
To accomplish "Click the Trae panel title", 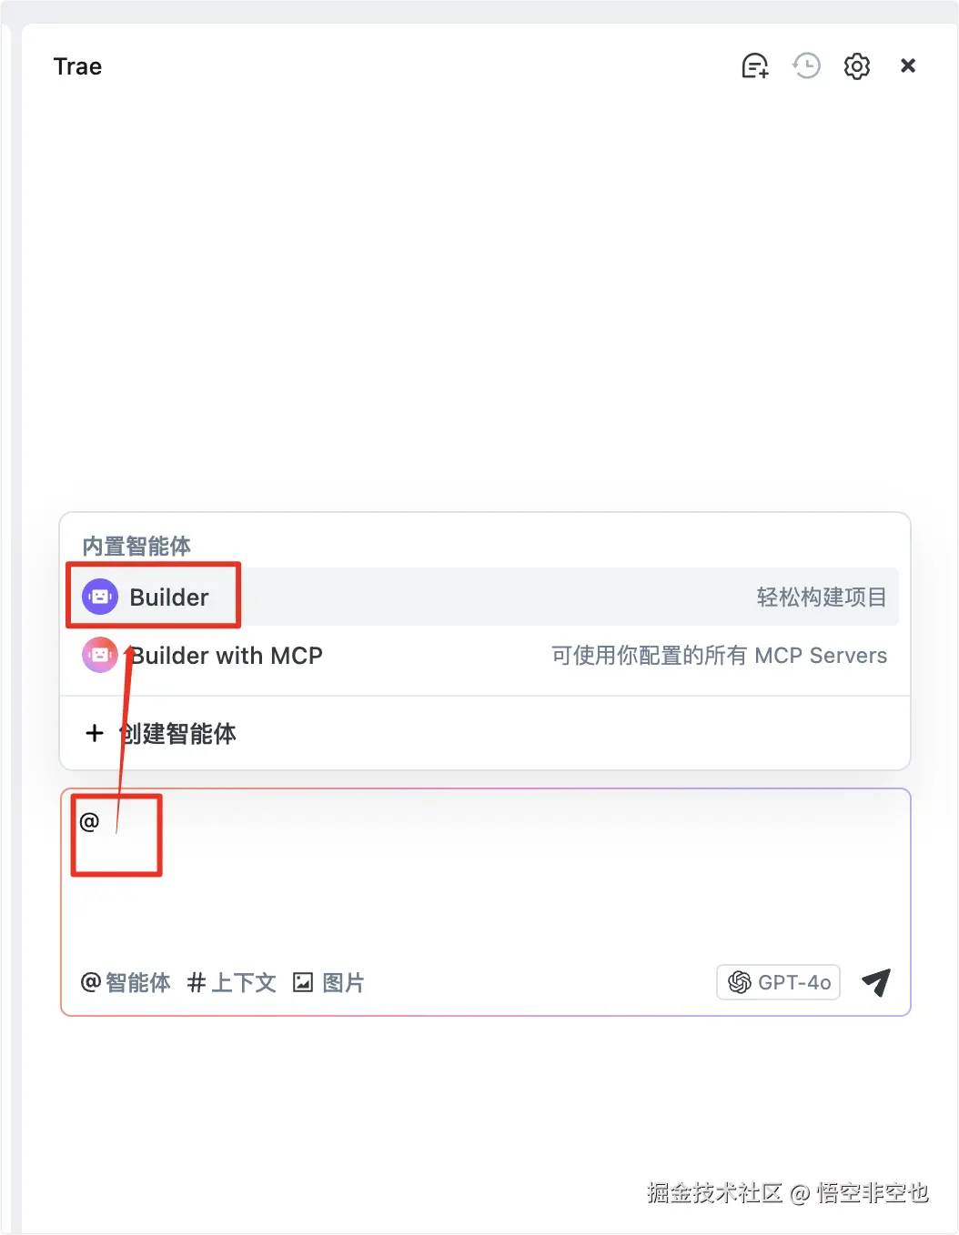I will click(77, 66).
